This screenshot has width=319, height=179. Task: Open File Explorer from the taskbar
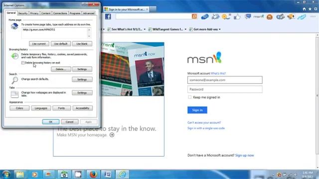click(20, 175)
